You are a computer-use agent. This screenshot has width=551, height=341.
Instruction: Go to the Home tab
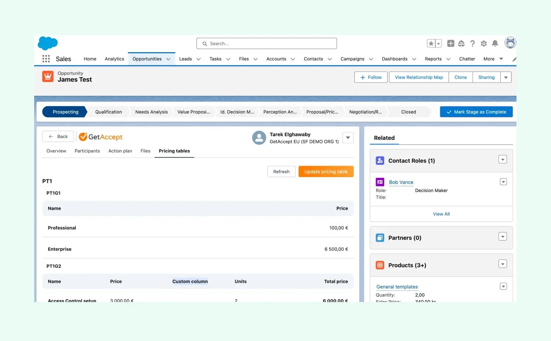[x=90, y=59]
